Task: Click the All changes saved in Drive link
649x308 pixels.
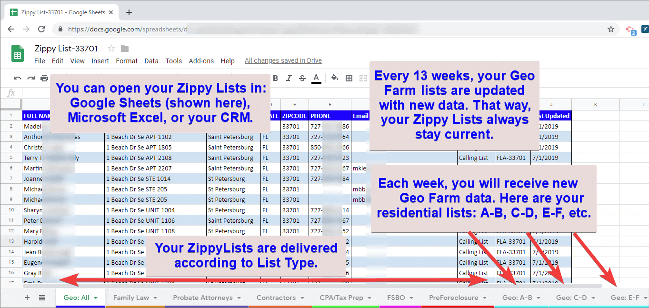Action: pyautogui.click(x=283, y=60)
